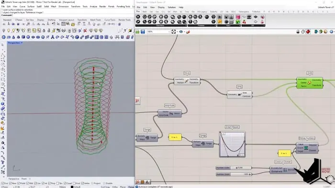
Task: Click the zoom extents icon in Grasshopper
Action: point(174,32)
